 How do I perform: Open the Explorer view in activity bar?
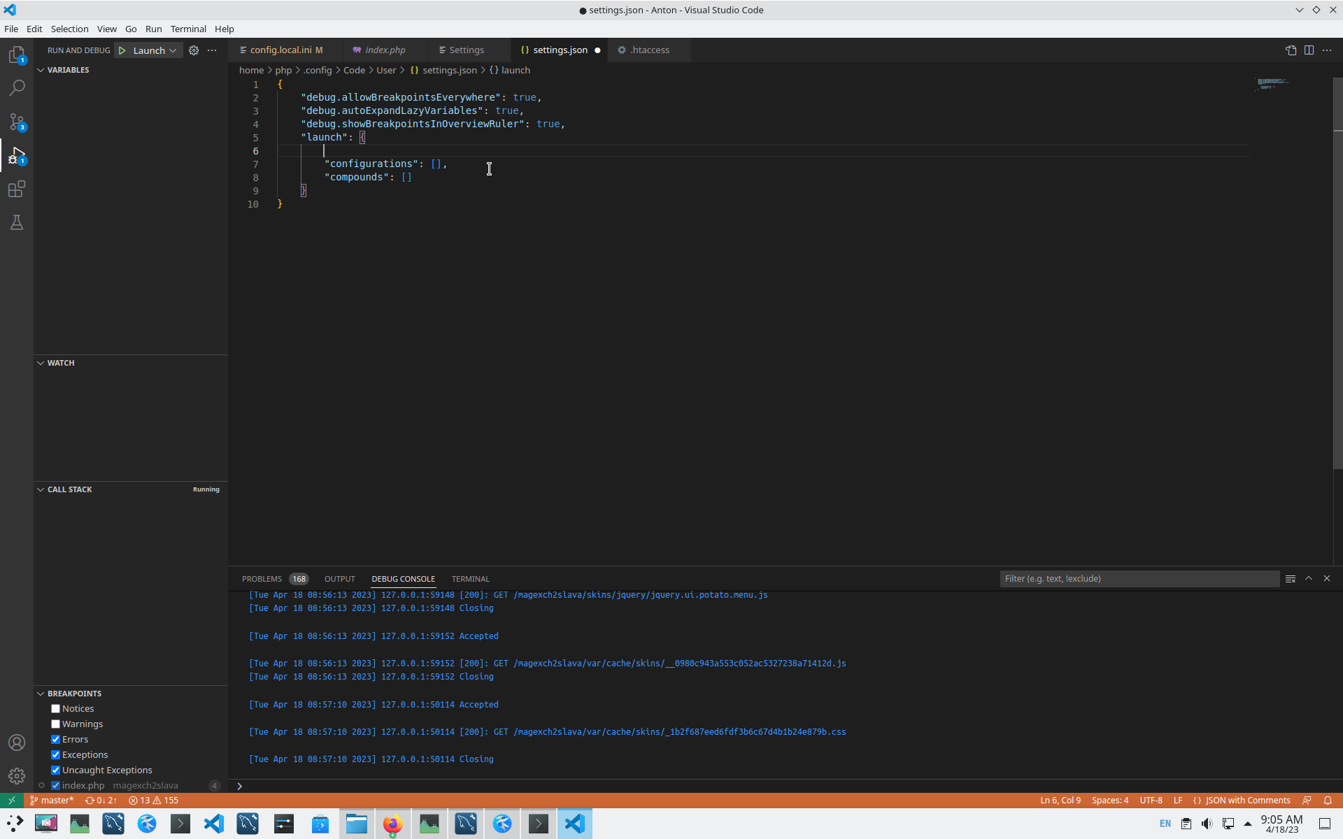(17, 55)
